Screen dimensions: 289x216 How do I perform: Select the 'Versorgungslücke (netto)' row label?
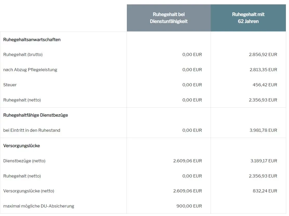click(x=29, y=191)
